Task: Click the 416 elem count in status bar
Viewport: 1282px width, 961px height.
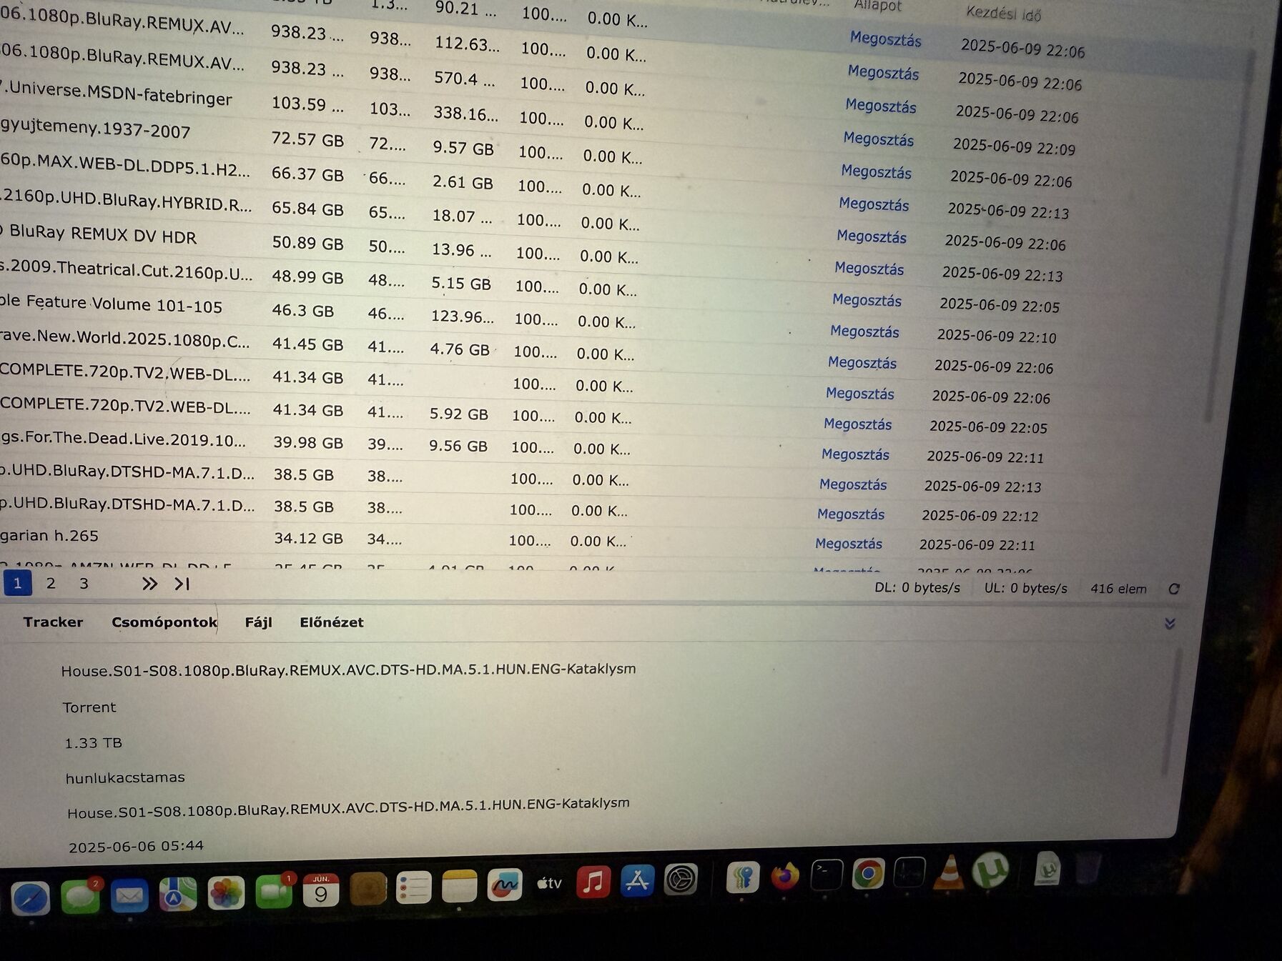Action: (1118, 589)
